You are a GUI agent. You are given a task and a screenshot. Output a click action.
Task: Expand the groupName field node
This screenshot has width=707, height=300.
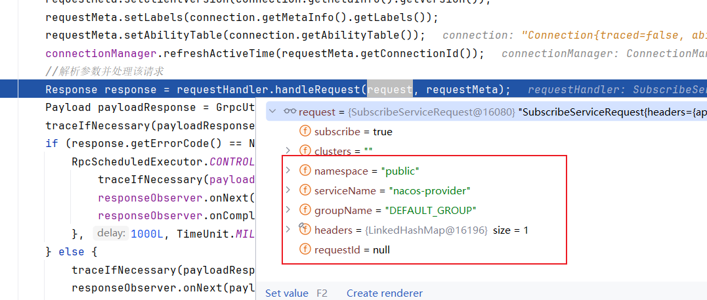tap(288, 210)
